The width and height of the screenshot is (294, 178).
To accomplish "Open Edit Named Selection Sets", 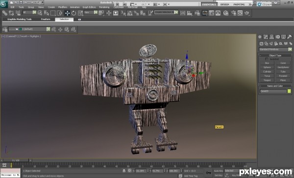I will pyautogui.click(x=150, y=13).
